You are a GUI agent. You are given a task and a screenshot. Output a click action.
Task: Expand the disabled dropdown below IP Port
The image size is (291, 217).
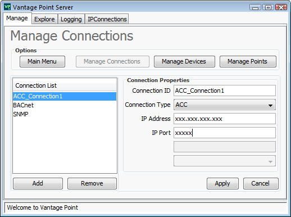(x=225, y=161)
